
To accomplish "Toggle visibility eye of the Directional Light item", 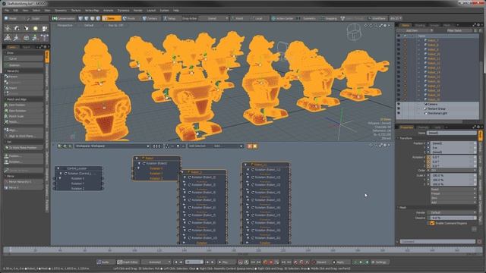I will point(399,114).
